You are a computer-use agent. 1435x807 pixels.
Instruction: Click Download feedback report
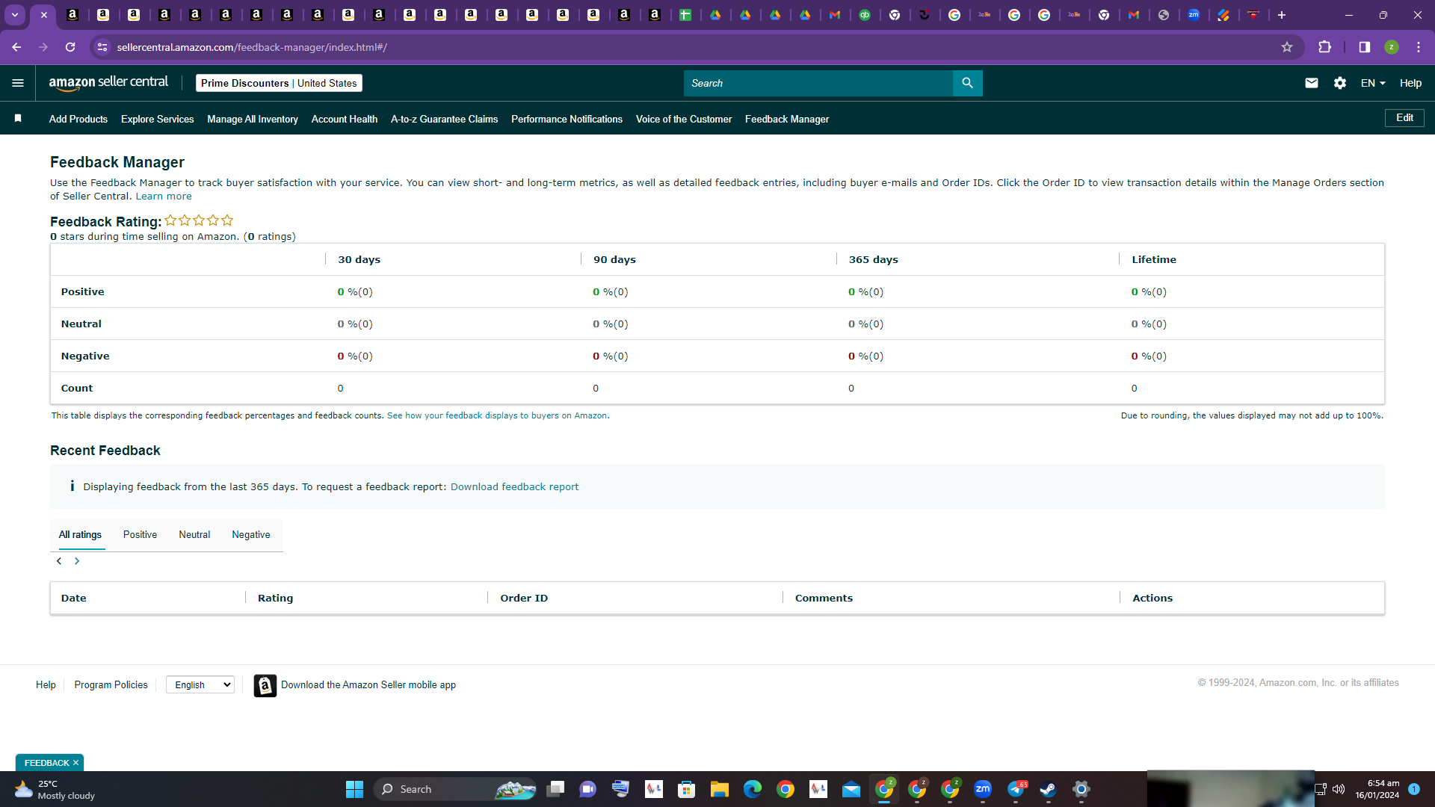click(514, 487)
